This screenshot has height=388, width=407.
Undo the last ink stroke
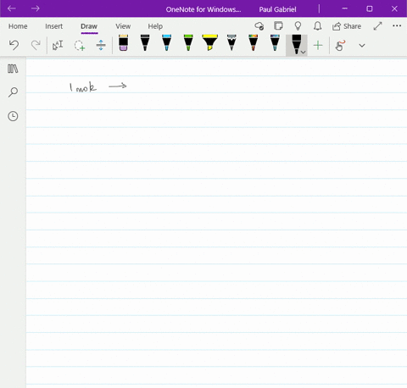tap(14, 45)
